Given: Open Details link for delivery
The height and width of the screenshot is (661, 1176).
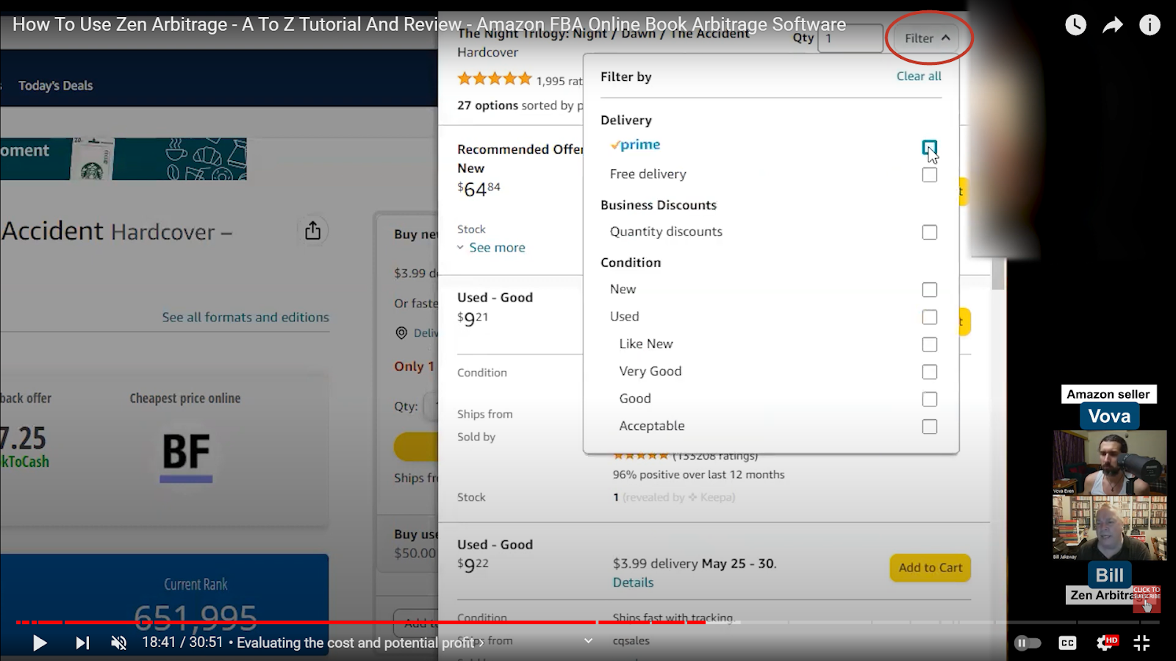Looking at the screenshot, I should [x=633, y=582].
